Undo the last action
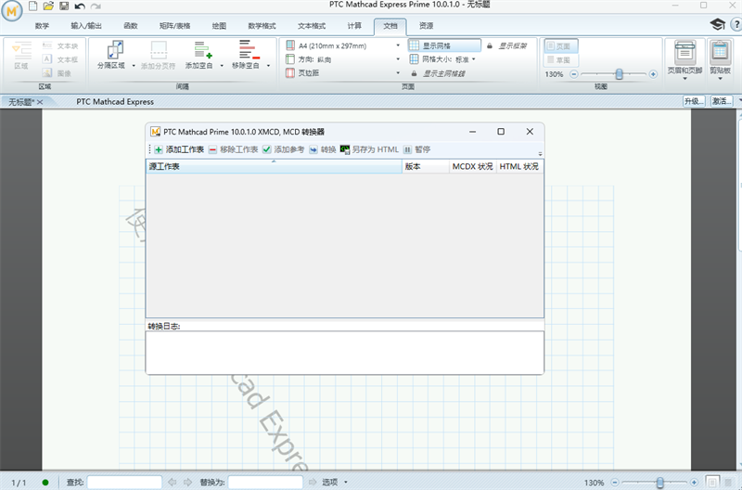Viewport: 742px width, 490px height. tap(80, 6)
